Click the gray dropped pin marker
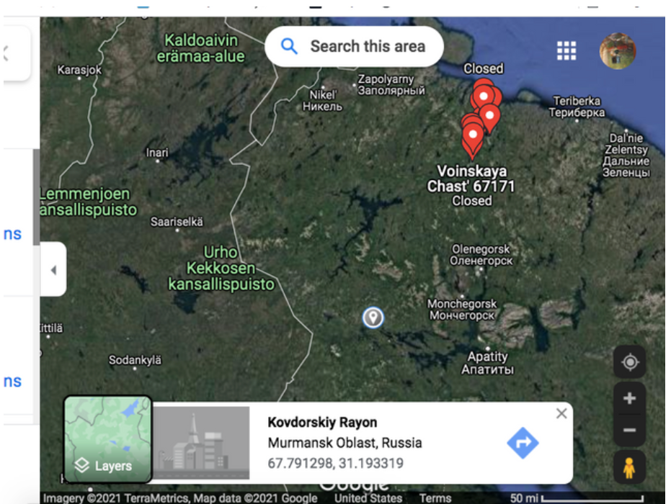This screenshot has width=671, height=504. click(373, 318)
